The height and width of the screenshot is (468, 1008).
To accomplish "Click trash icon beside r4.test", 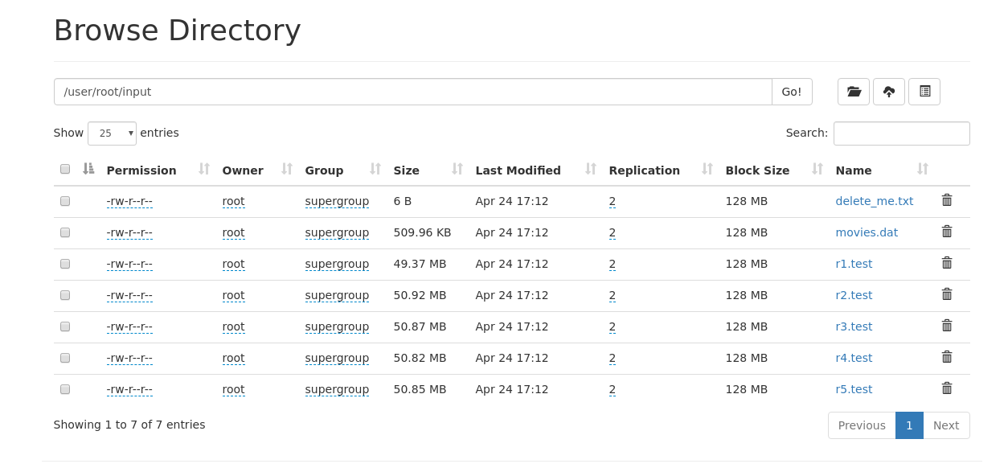I will pyautogui.click(x=947, y=357).
